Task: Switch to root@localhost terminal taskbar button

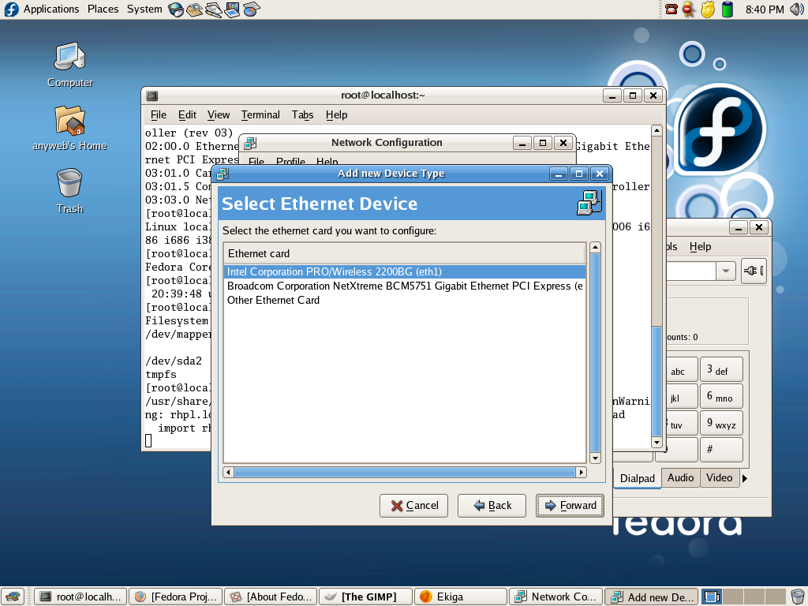Action: 81,597
